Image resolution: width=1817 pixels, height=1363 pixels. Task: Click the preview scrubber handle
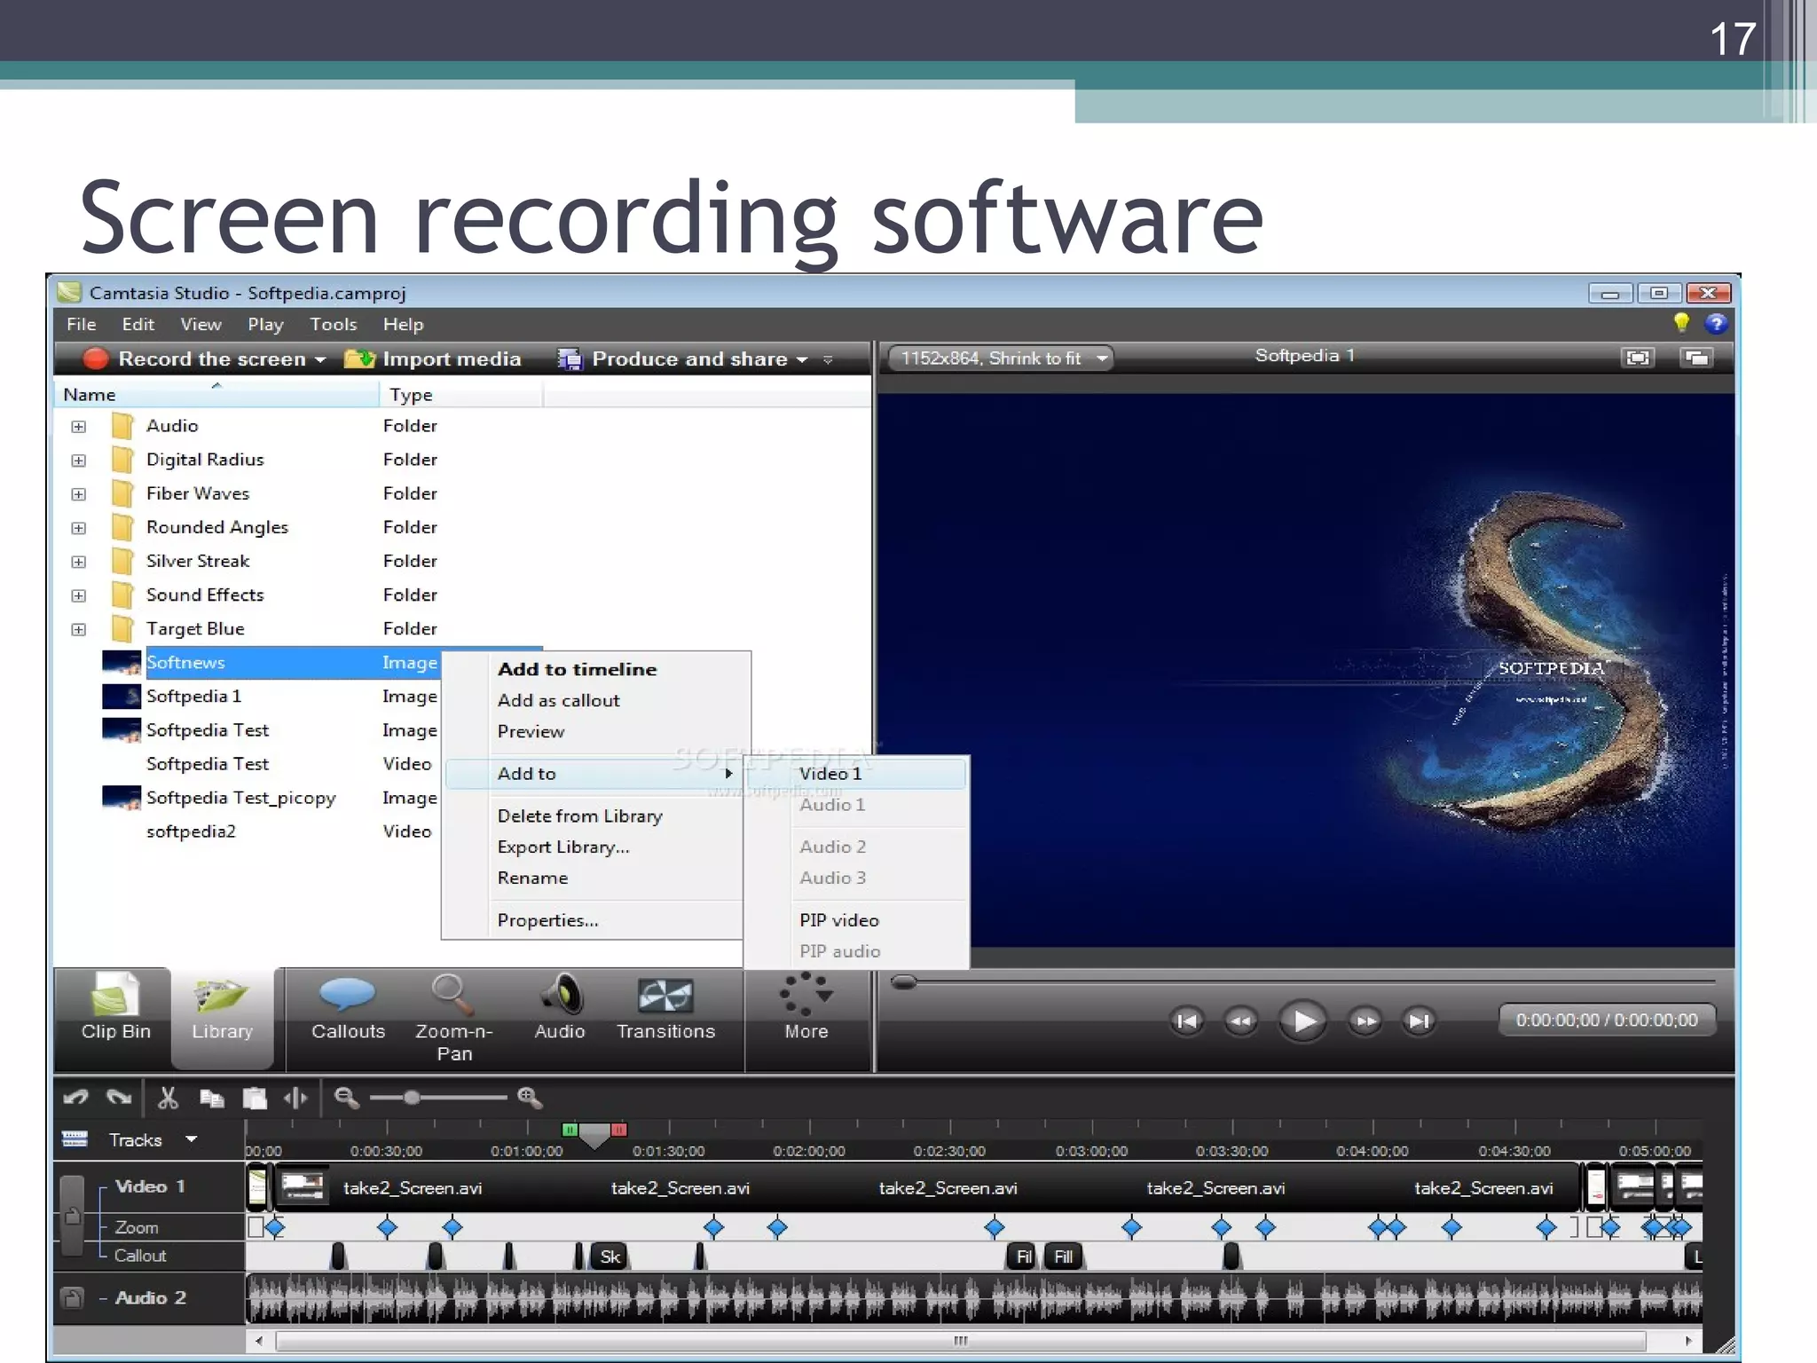pos(903,982)
